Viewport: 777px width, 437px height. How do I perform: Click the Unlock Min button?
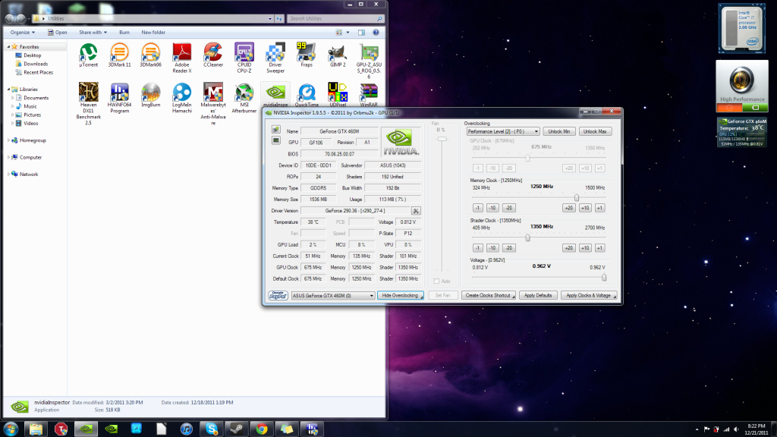coord(559,131)
